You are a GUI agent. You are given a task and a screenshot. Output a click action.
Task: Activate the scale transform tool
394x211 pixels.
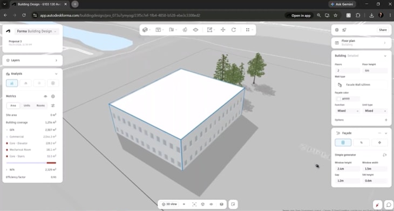click(209, 30)
